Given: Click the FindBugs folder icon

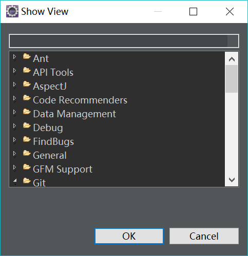Looking at the screenshot, I should coord(27,139).
